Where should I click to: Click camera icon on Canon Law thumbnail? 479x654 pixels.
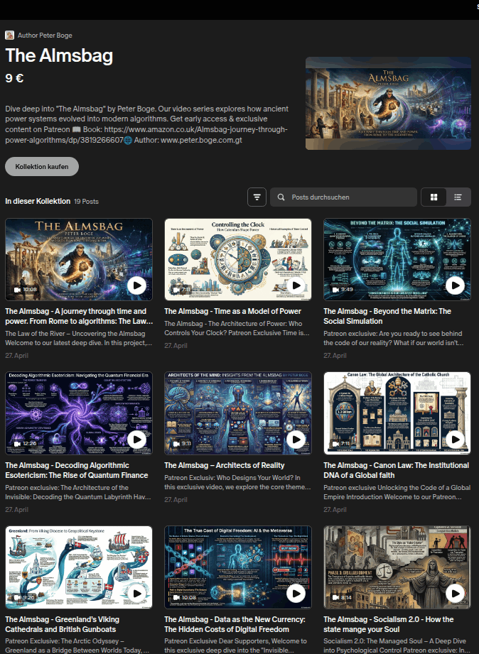[335, 443]
